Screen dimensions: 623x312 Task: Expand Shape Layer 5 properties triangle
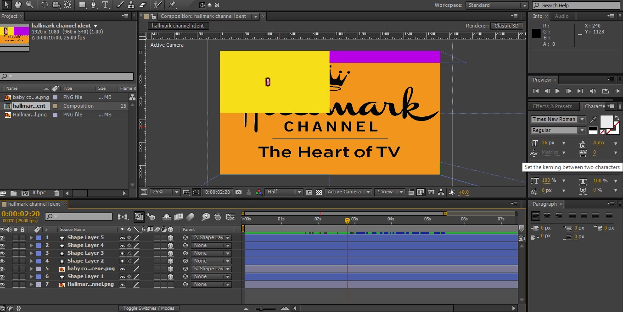pyautogui.click(x=32, y=238)
